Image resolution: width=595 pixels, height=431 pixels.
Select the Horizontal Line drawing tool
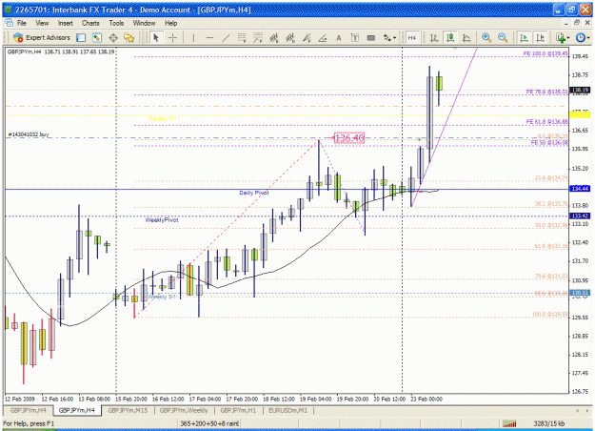pos(209,37)
